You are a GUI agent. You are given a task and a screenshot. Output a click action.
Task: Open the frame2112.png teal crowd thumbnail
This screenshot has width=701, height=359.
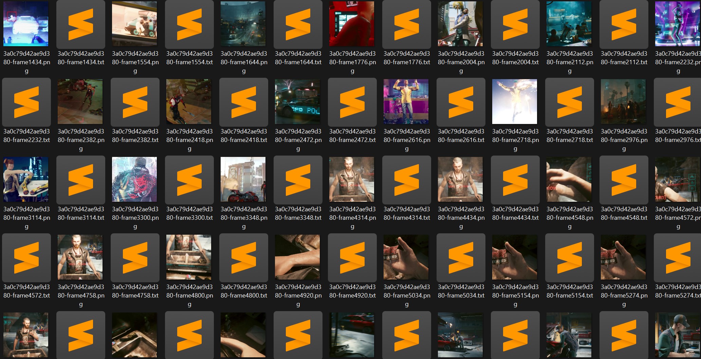coord(569,24)
